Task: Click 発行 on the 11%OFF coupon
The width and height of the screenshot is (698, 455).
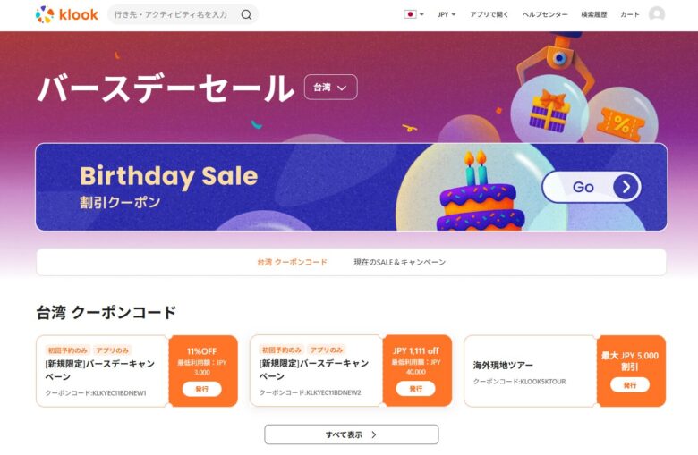Action: [x=201, y=389]
